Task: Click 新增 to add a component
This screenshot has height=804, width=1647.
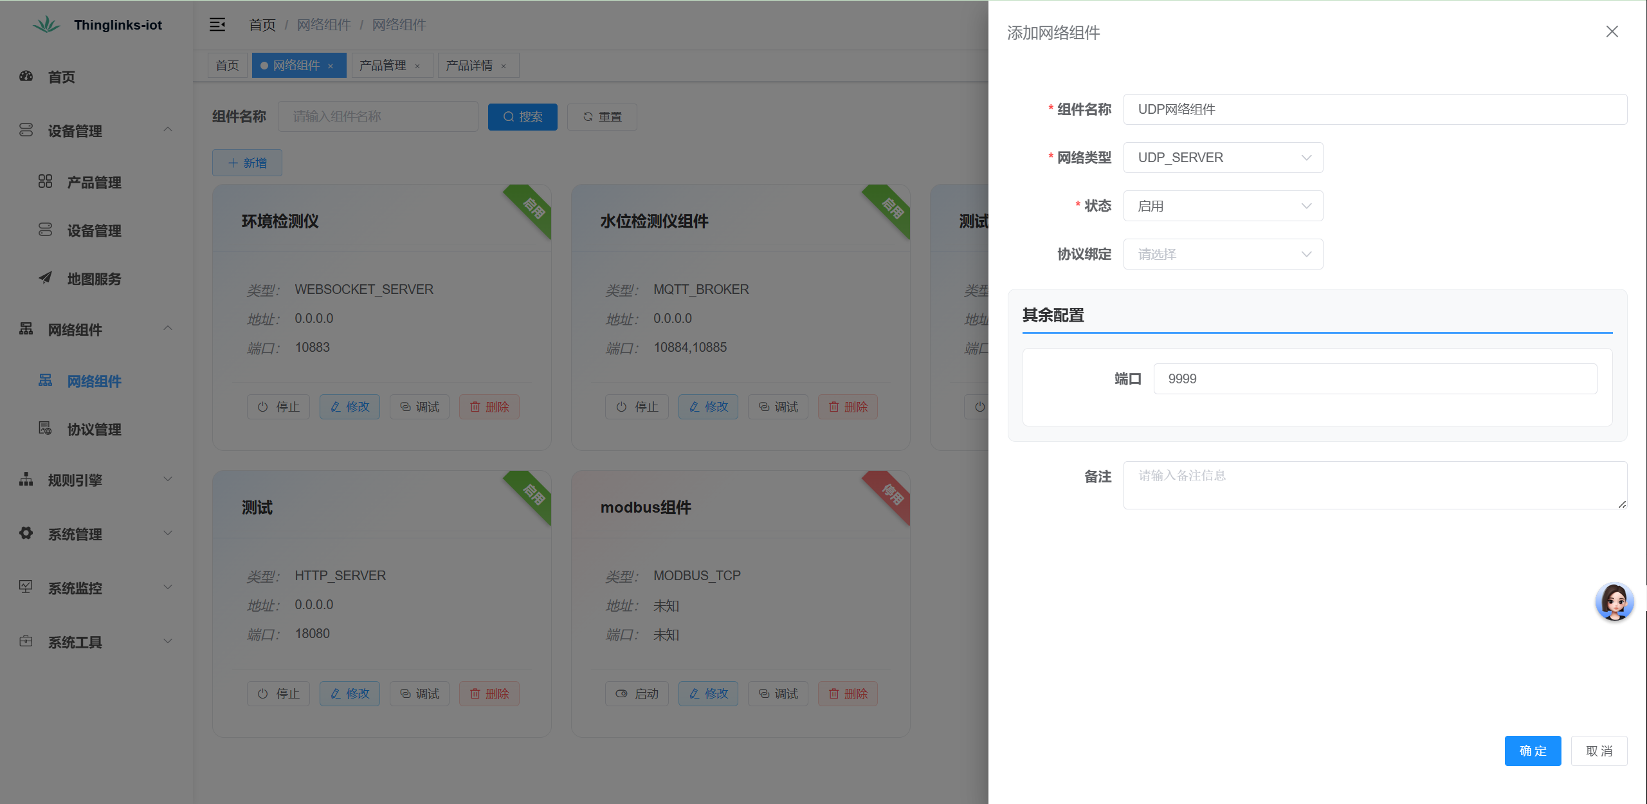Action: point(247,163)
